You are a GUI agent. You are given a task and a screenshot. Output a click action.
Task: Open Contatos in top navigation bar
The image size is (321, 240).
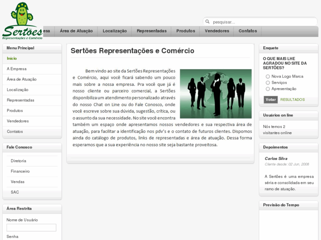[248, 31]
